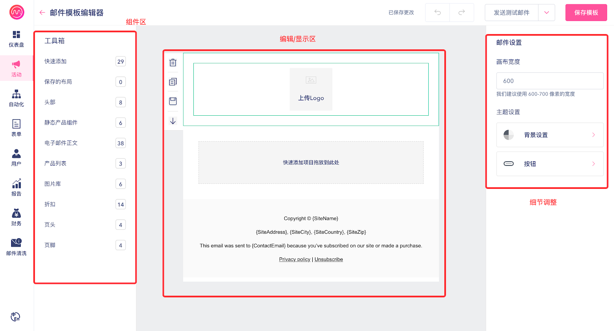Open 自动化 in the sidebar
Image resolution: width=614 pixels, height=331 pixels.
tap(17, 98)
